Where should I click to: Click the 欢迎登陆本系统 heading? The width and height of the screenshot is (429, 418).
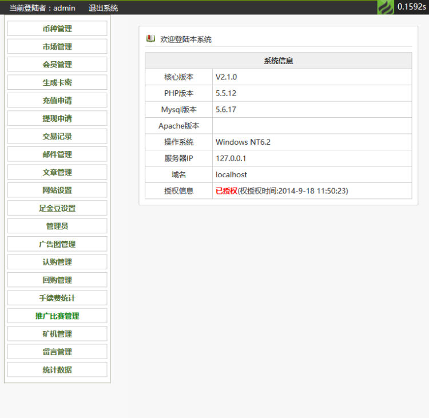point(186,39)
